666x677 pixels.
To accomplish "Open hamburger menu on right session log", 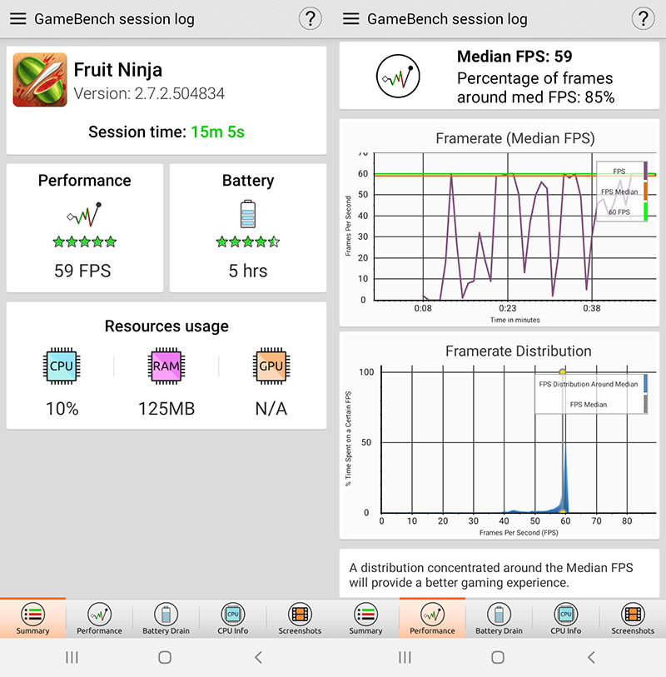I will (x=350, y=18).
